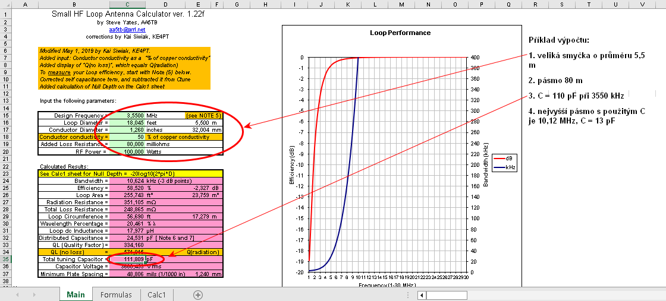Select the Main sheet tab
The height and width of the screenshot is (301, 666).
(x=76, y=294)
